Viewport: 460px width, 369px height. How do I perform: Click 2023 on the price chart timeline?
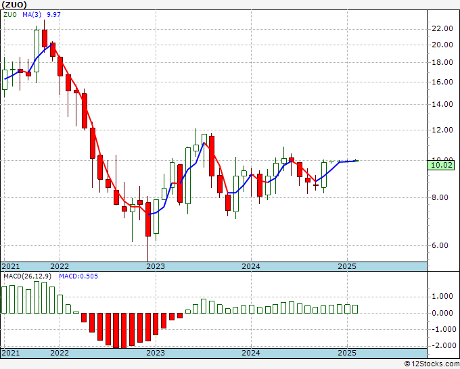tap(156, 266)
